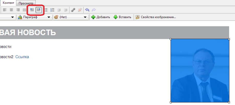Align text to the left
Screen dimensions: 235x105
tap(5, 10)
